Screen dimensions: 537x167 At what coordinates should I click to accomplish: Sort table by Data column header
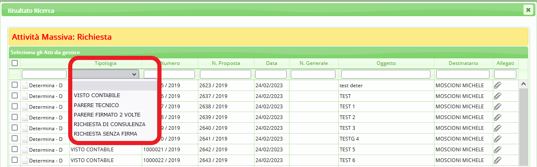[271, 63]
